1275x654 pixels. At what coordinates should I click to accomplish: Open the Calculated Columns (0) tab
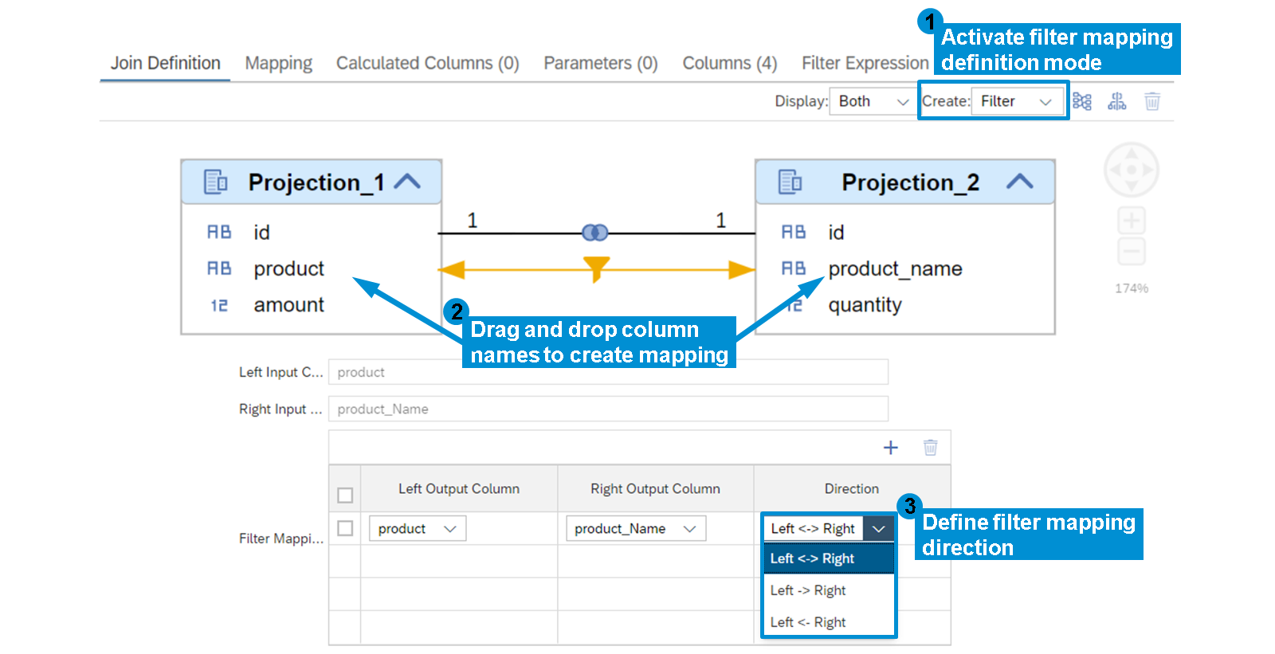pyautogui.click(x=427, y=63)
